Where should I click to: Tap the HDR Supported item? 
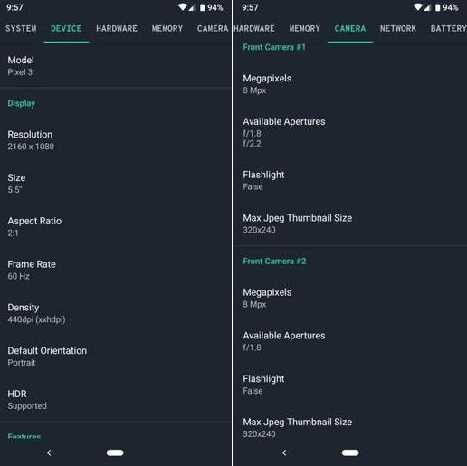coord(116,400)
